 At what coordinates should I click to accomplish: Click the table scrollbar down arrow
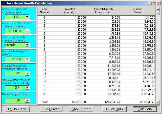158,102
